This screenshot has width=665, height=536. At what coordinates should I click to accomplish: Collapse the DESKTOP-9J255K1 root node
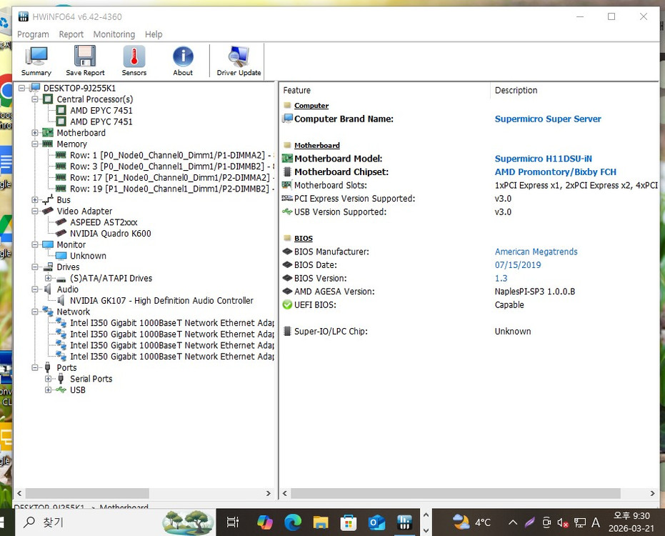click(x=21, y=89)
